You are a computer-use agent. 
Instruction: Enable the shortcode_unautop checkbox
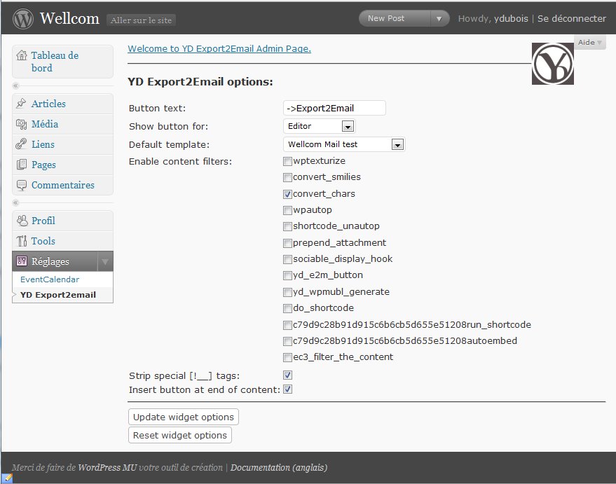click(287, 226)
